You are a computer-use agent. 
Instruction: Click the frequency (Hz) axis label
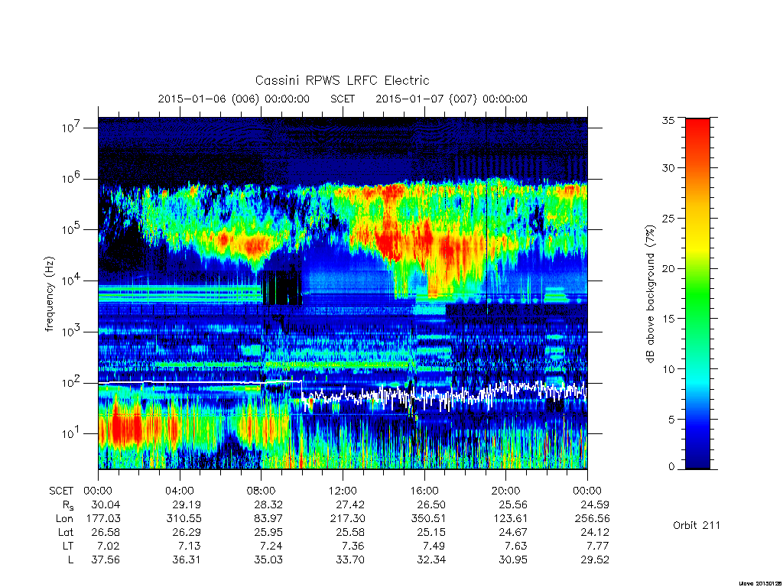[50, 294]
